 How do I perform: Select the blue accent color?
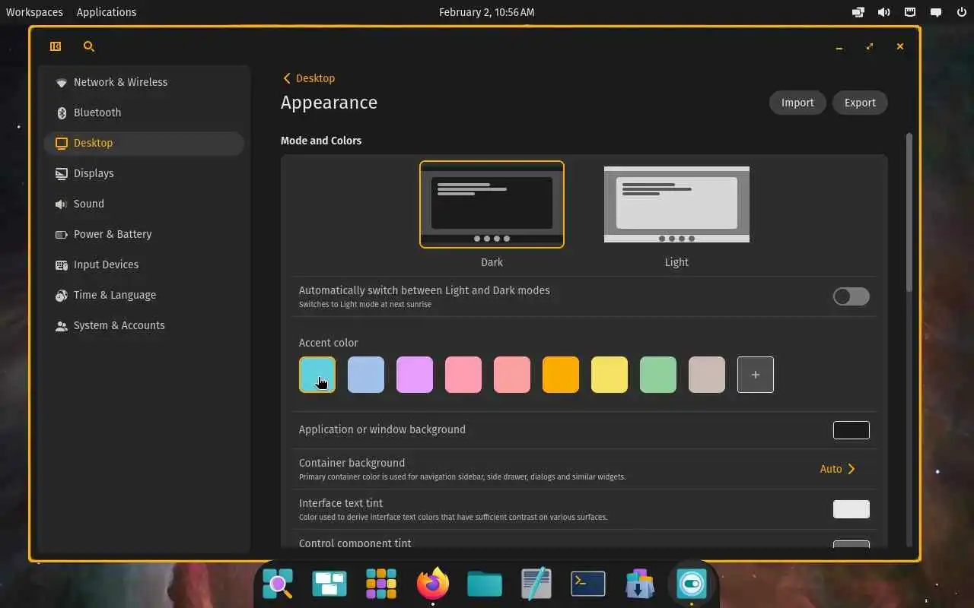click(x=366, y=375)
